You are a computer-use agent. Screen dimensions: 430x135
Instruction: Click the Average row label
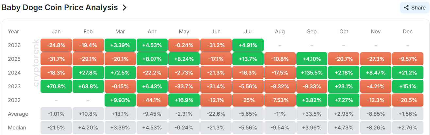pyautogui.click(x=18, y=114)
